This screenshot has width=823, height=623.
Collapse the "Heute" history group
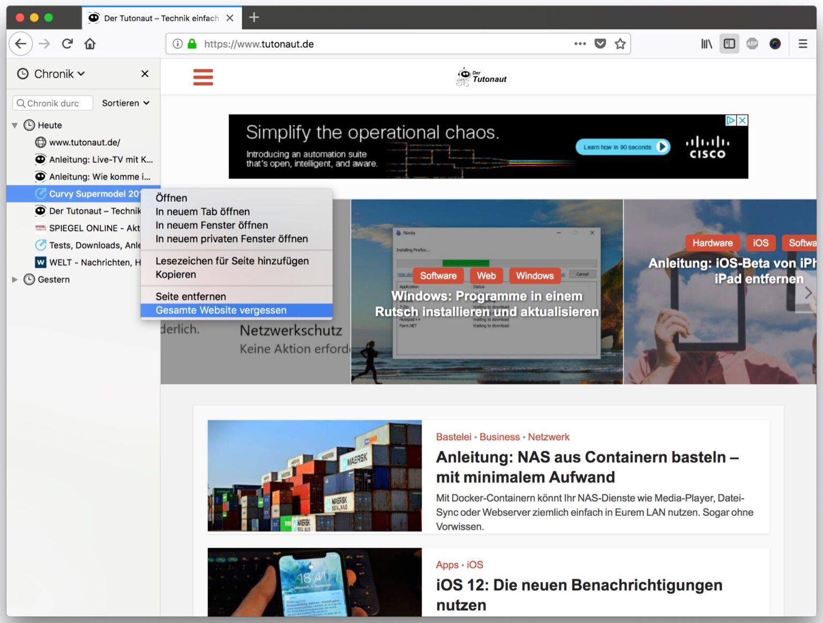pos(14,125)
